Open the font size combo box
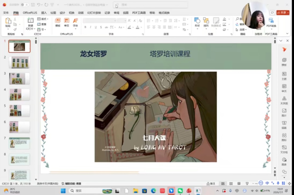The height and width of the screenshot is (195, 294). click(122, 21)
